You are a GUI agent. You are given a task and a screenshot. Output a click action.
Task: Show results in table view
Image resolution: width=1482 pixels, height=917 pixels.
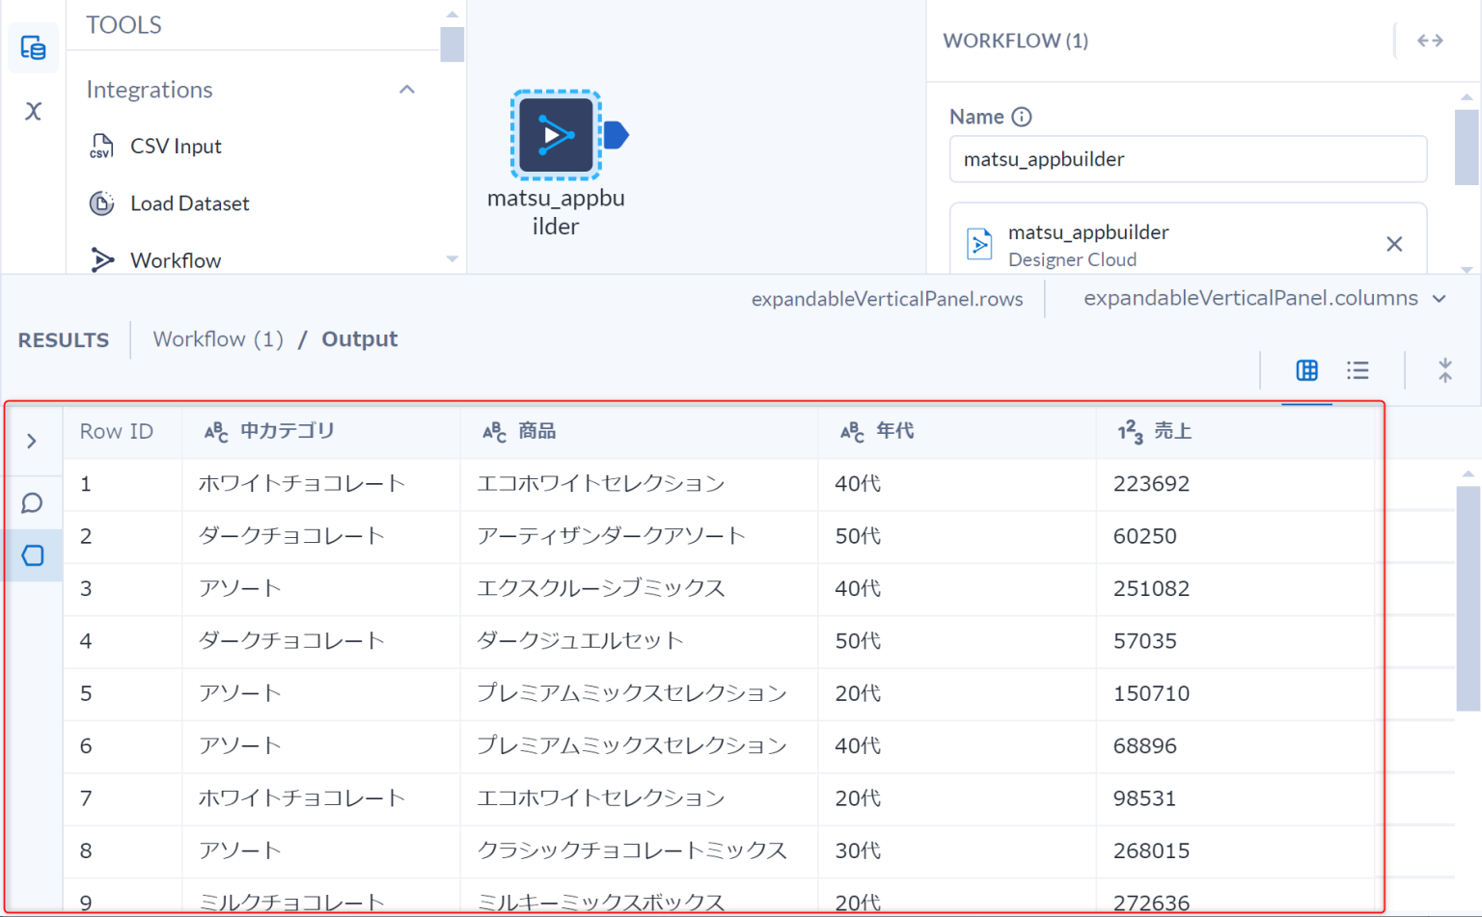pos(1306,370)
